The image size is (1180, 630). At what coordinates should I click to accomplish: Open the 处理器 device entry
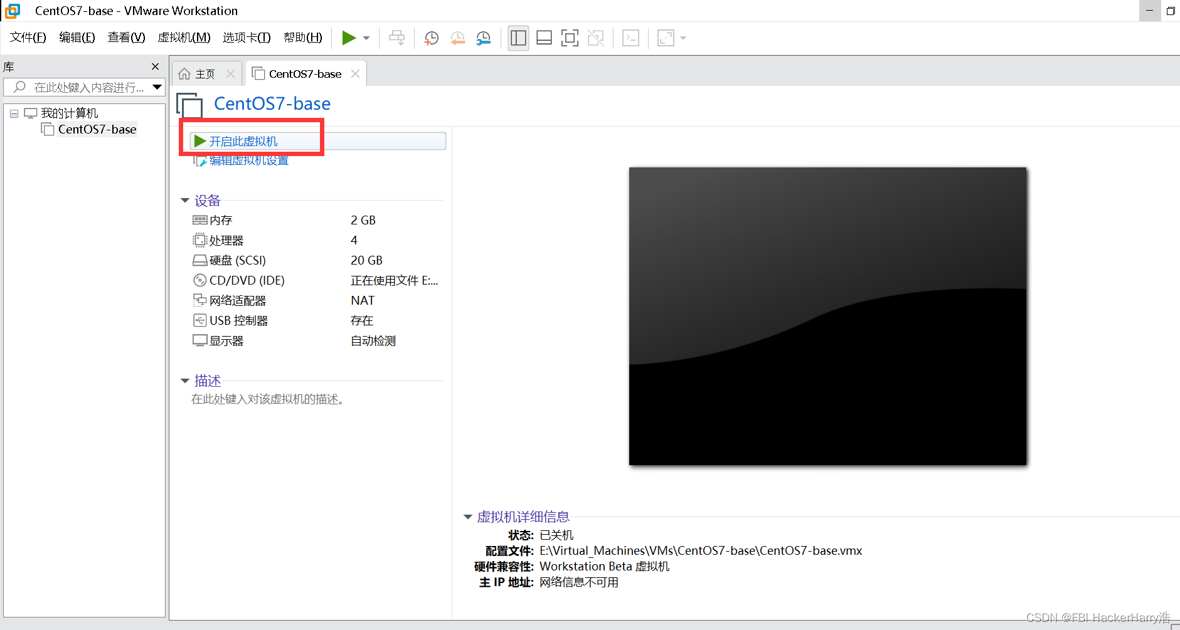click(x=226, y=240)
